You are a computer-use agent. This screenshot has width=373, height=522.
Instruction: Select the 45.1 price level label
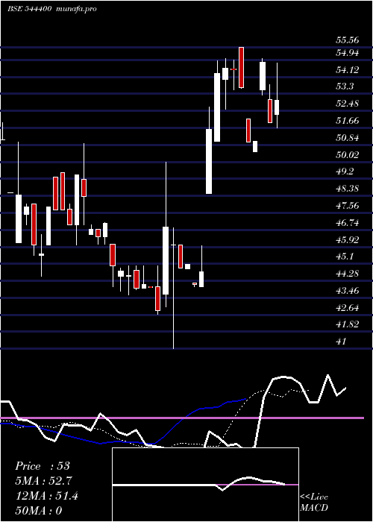tap(345, 257)
